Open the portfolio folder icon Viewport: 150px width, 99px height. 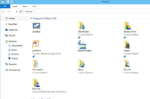pos(36,44)
